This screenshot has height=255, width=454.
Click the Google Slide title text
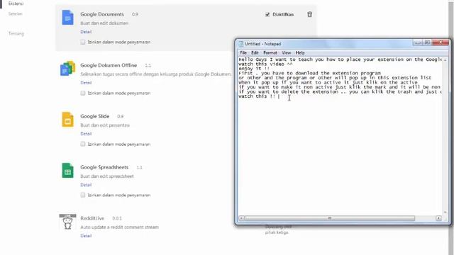(95, 116)
